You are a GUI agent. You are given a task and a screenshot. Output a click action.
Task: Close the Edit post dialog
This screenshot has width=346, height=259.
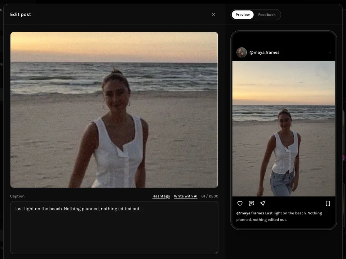(x=213, y=14)
